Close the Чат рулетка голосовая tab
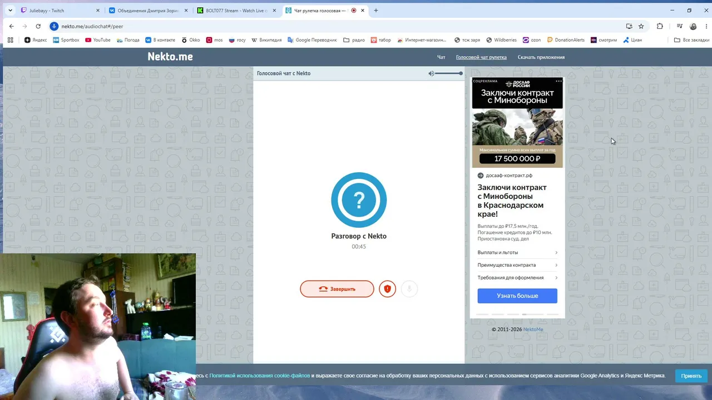 click(363, 11)
